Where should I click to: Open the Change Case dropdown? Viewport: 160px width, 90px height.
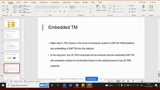(x=55, y=11)
